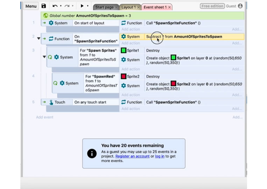The height and width of the screenshot is (189, 267).
Task: Click the System gear icon in event 4 condition
Action: pyautogui.click(x=62, y=83)
